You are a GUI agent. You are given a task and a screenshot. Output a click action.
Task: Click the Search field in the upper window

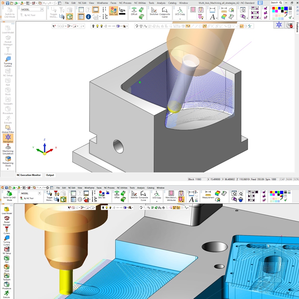[276, 3]
